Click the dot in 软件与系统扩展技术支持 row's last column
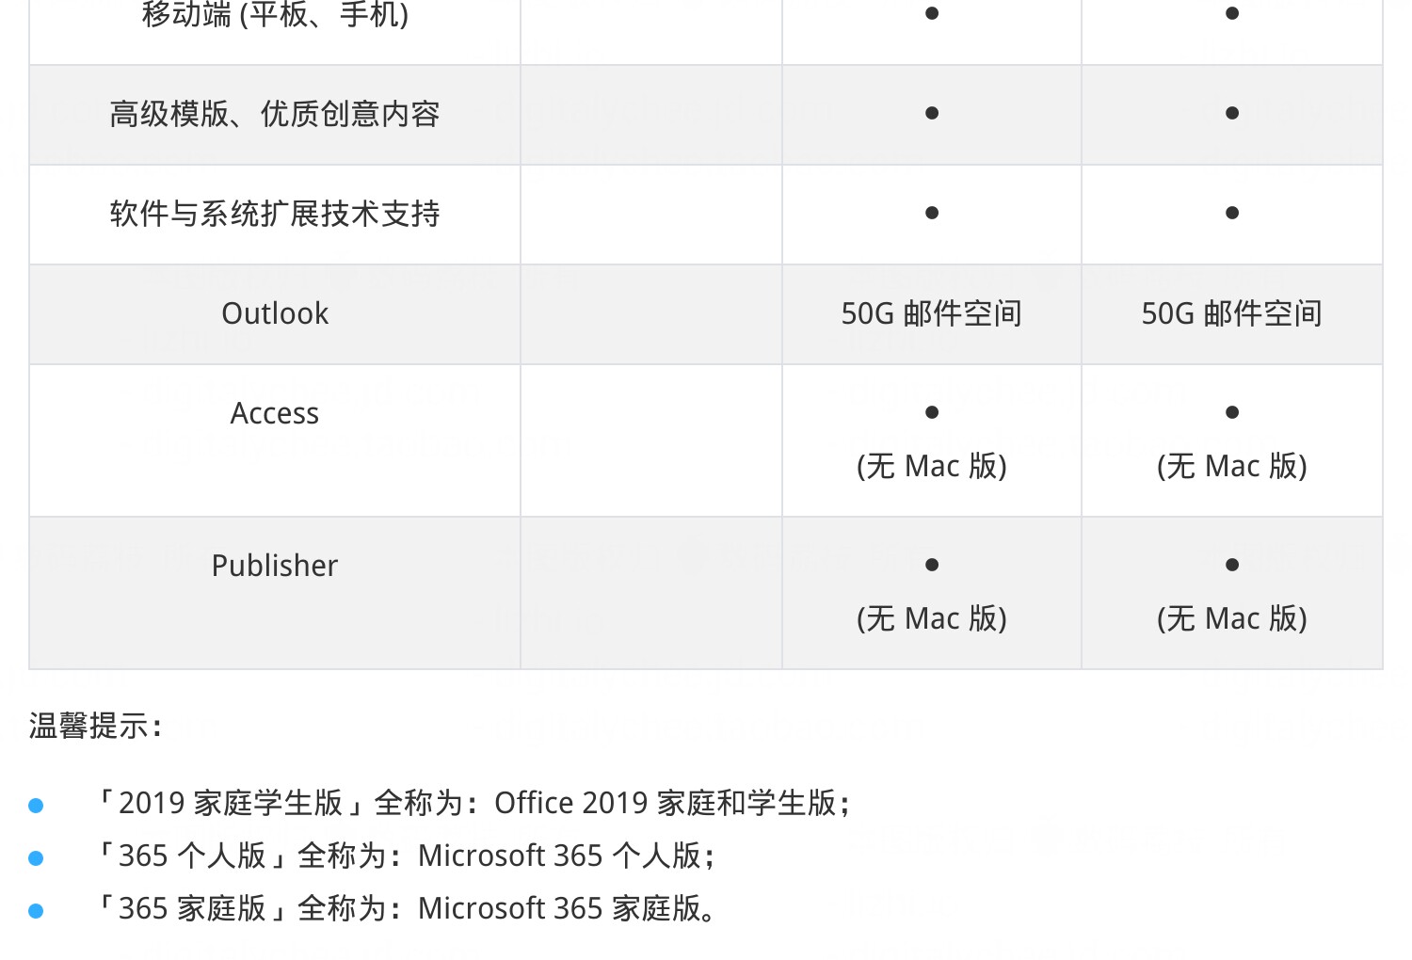 tap(1232, 213)
